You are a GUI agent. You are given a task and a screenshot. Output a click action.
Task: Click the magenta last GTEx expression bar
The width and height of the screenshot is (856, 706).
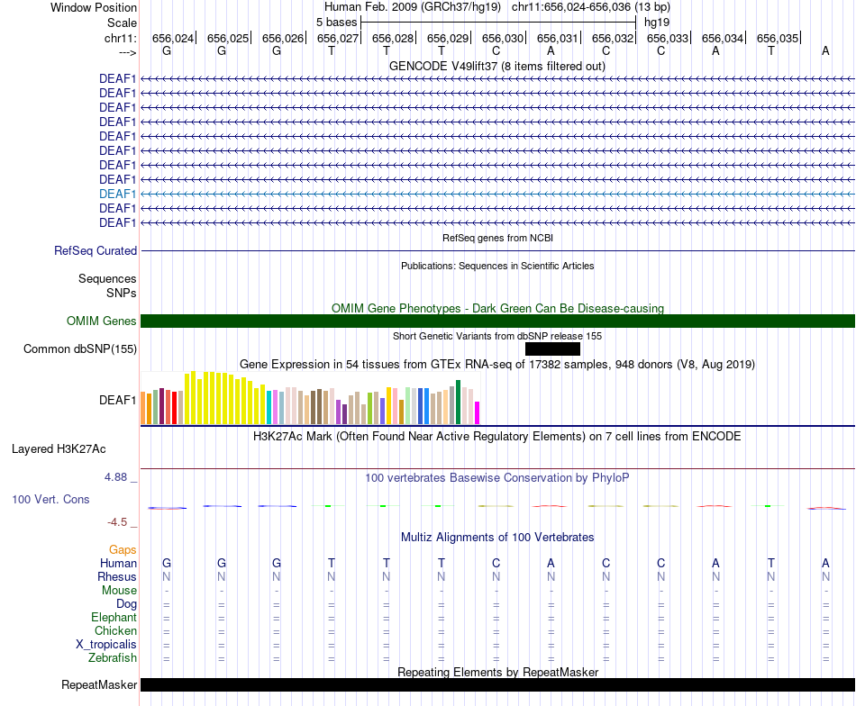pyautogui.click(x=478, y=413)
